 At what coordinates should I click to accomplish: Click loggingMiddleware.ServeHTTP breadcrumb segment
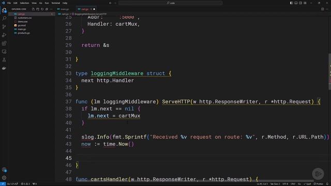click(x=89, y=14)
